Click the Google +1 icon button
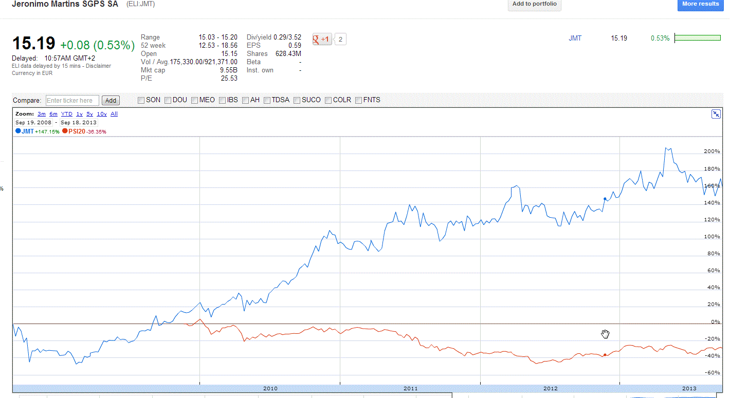This screenshot has height=398, width=730. click(x=322, y=39)
